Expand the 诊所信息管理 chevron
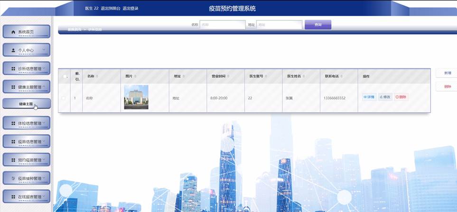This screenshot has width=457, height=212. point(44,68)
